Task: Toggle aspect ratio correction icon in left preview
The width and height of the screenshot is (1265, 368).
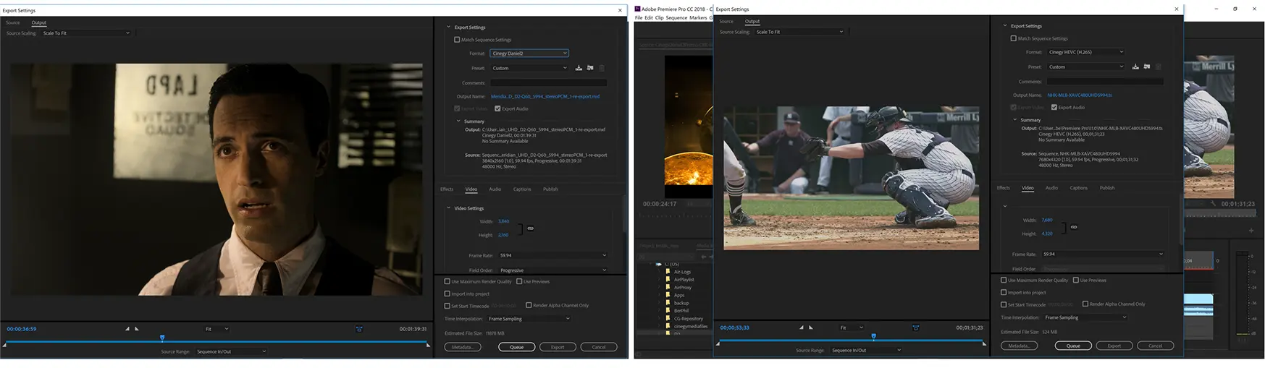Action: [359, 329]
